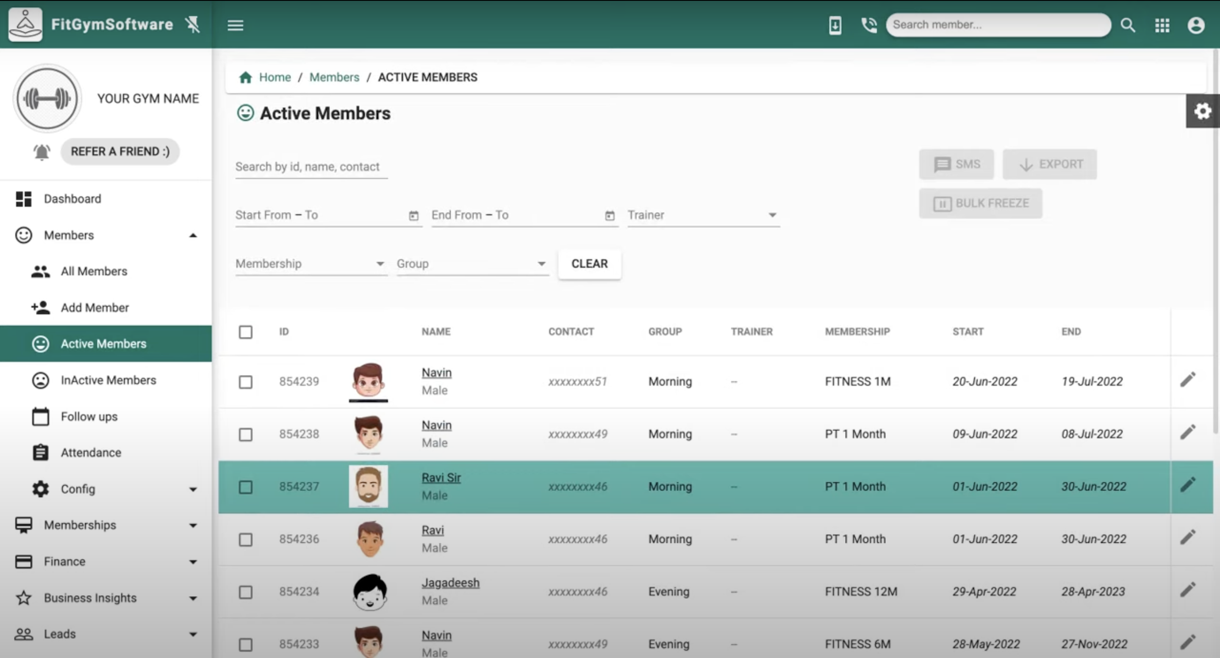The width and height of the screenshot is (1220, 658).
Task: Open the app download icon in the header
Action: 835,25
